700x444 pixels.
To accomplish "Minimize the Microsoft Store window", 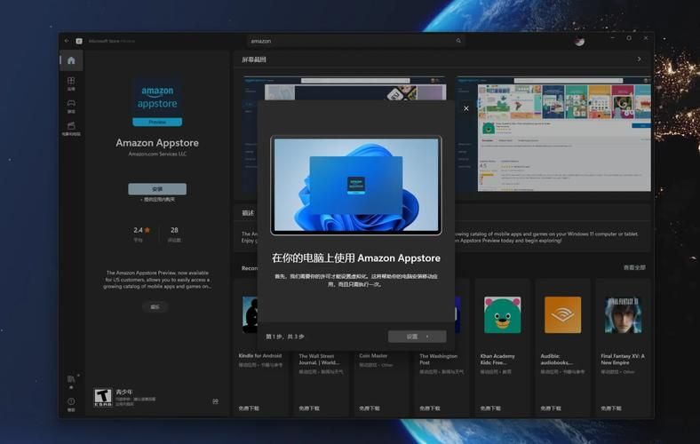I will 613,39.
